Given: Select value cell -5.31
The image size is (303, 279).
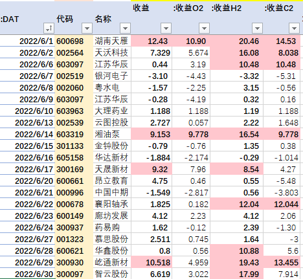Looking at the screenshot, I should coord(282,76).
